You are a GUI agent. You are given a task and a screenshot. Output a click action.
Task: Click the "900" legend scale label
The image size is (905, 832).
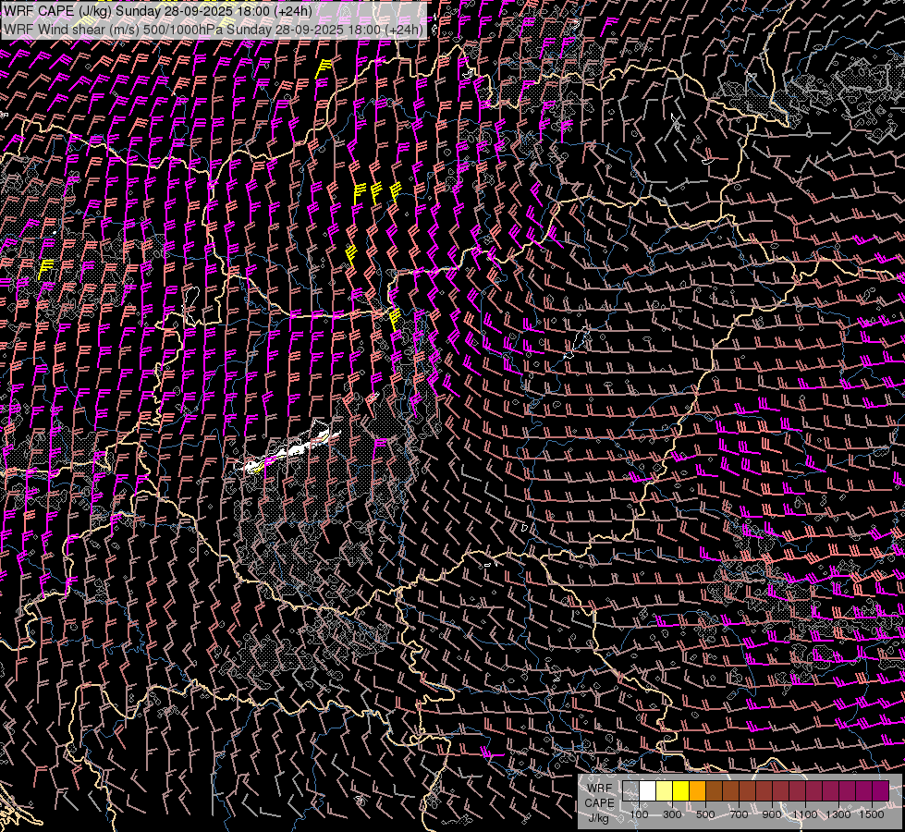pyautogui.click(x=772, y=814)
